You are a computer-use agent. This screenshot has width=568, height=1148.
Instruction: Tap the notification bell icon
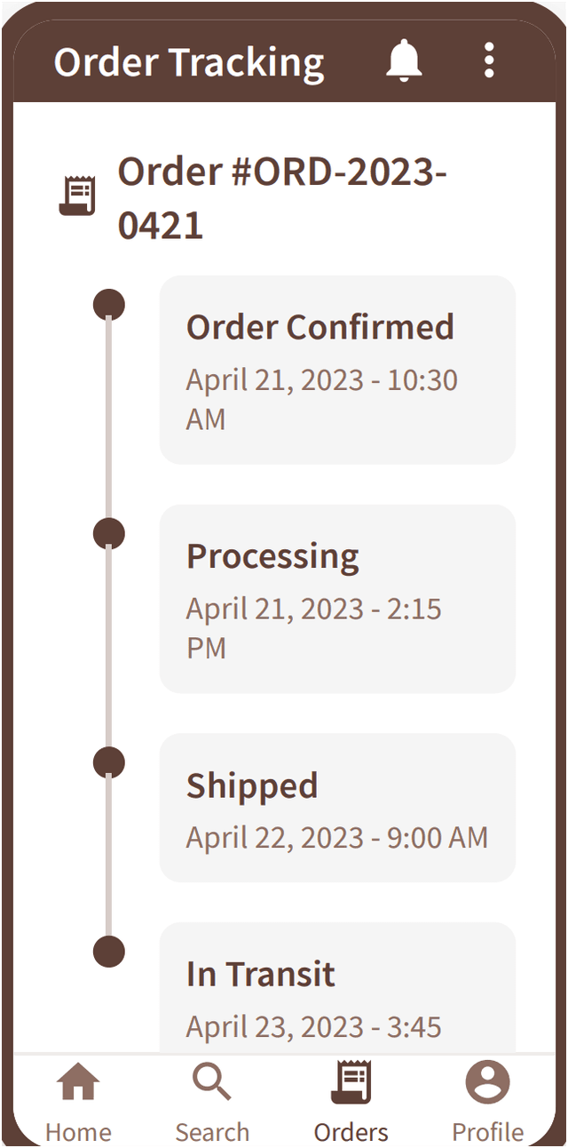pos(404,60)
